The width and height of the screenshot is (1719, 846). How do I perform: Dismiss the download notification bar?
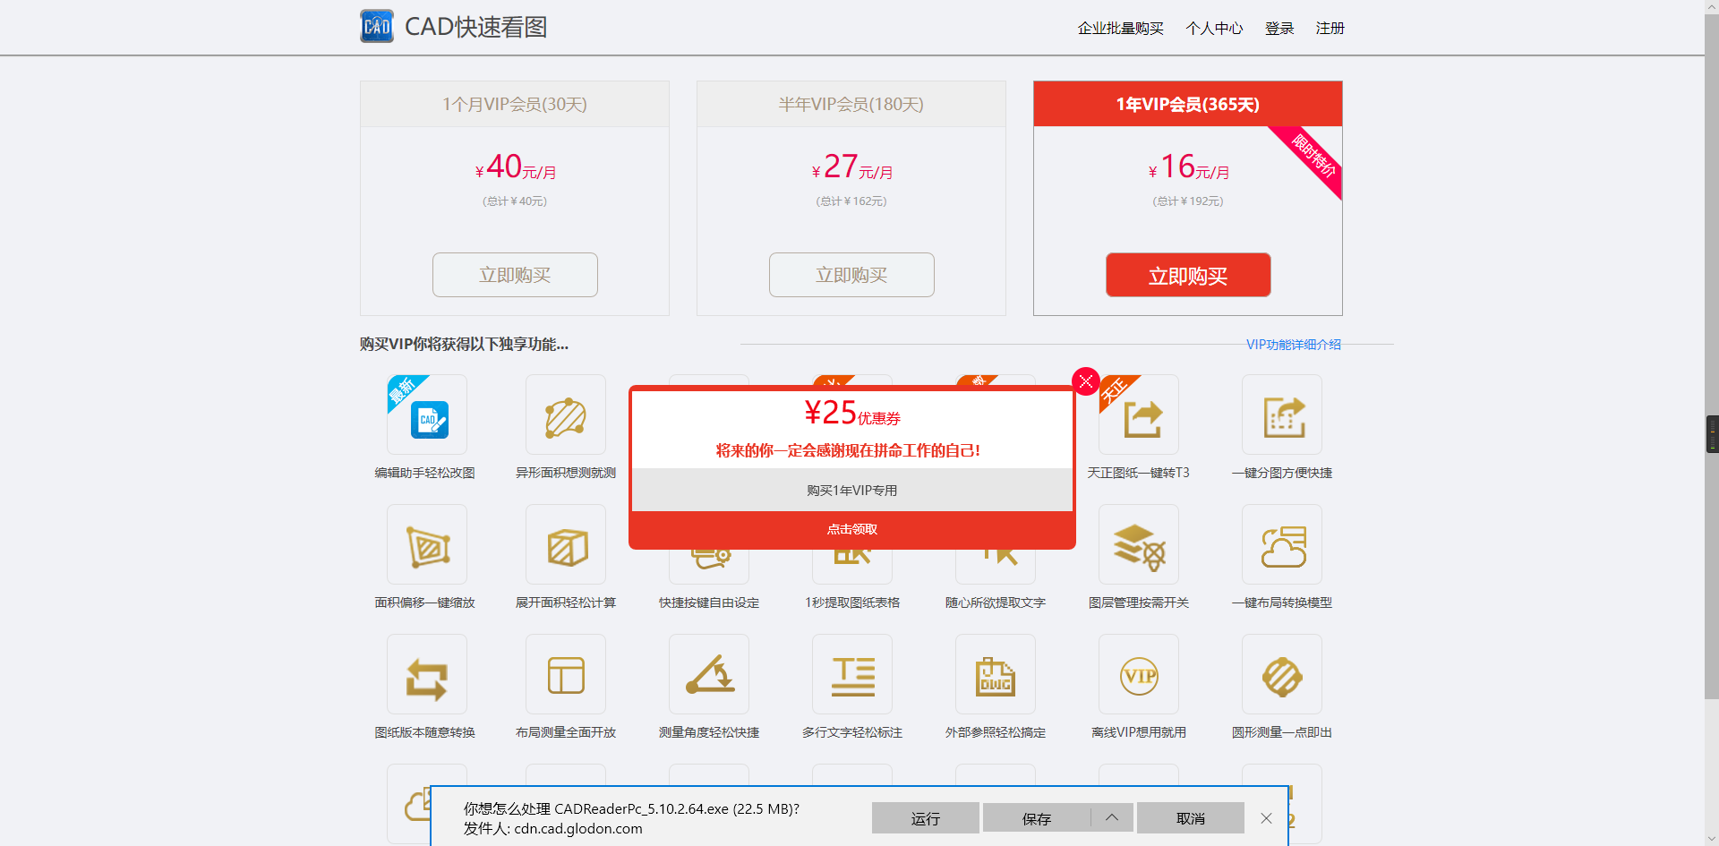coord(1266,818)
